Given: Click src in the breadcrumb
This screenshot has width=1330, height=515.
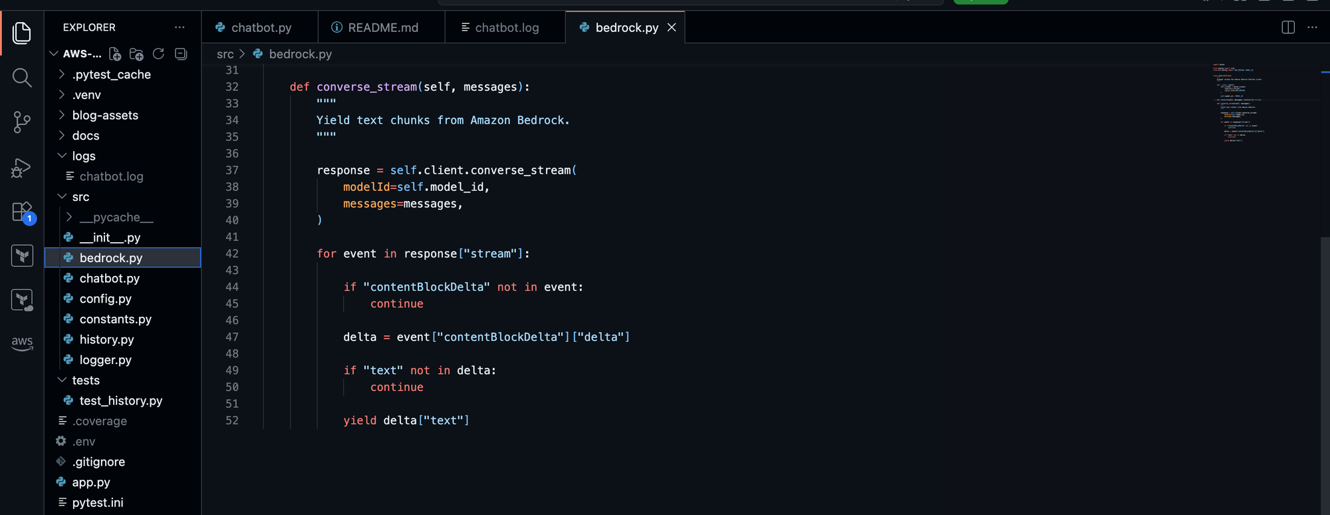Looking at the screenshot, I should (x=225, y=54).
